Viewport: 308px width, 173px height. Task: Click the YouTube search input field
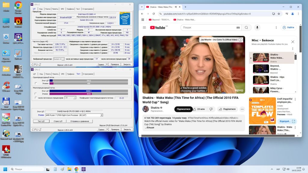[209, 27]
